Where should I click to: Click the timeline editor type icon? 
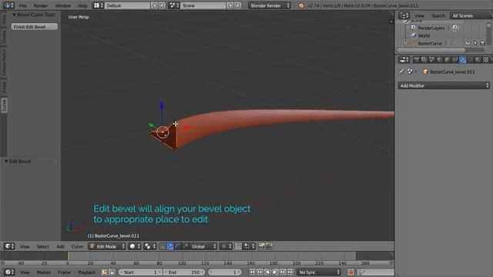pos(8,272)
